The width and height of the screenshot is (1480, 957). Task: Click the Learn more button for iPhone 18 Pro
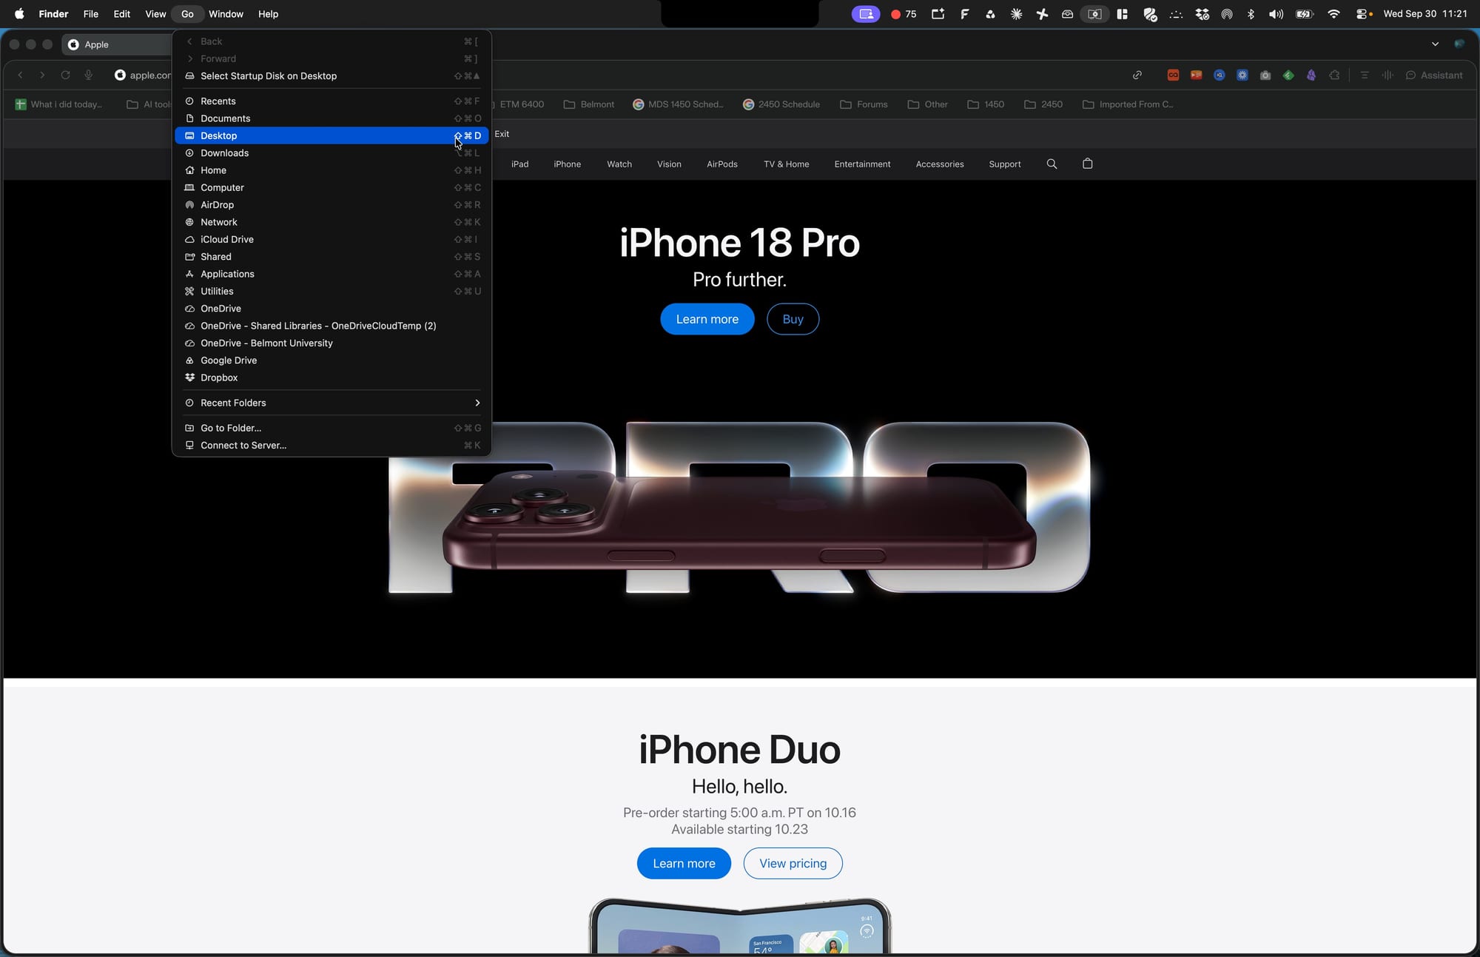click(x=707, y=319)
